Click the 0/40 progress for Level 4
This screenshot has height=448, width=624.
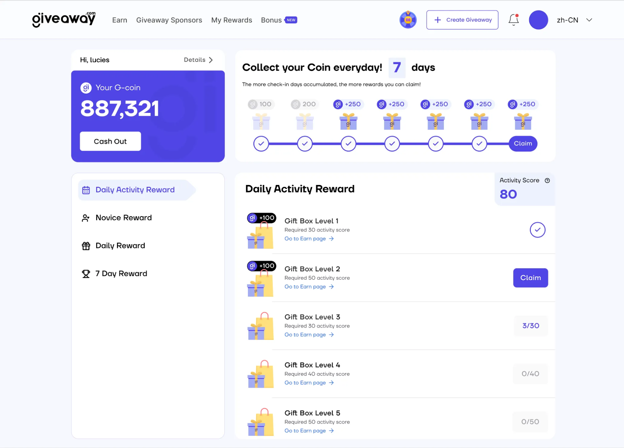click(x=530, y=374)
